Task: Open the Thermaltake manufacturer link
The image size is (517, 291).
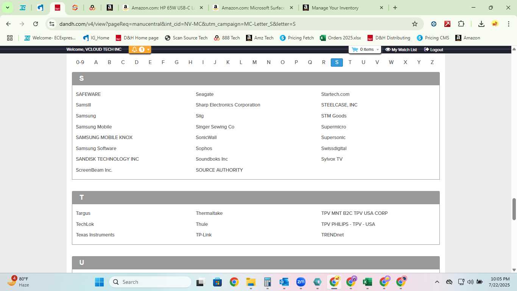Action: tap(209, 213)
